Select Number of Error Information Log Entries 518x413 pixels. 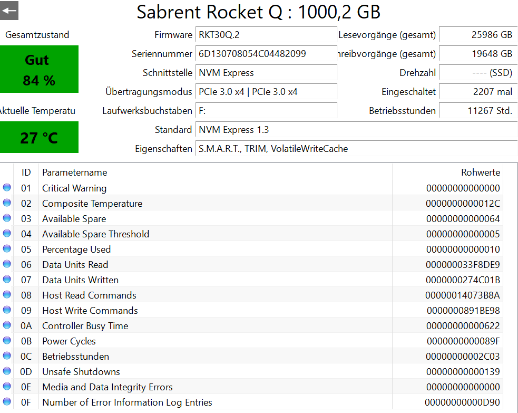[x=127, y=402]
